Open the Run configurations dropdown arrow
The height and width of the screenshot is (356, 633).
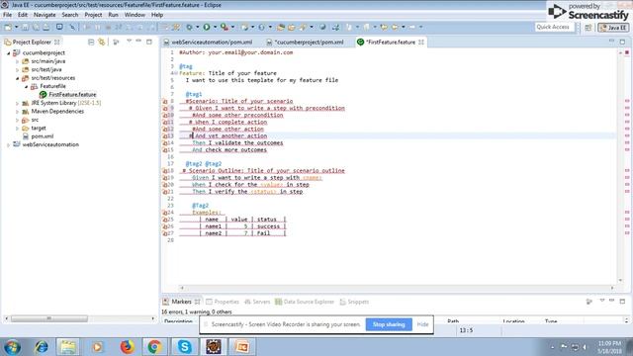click(x=215, y=27)
